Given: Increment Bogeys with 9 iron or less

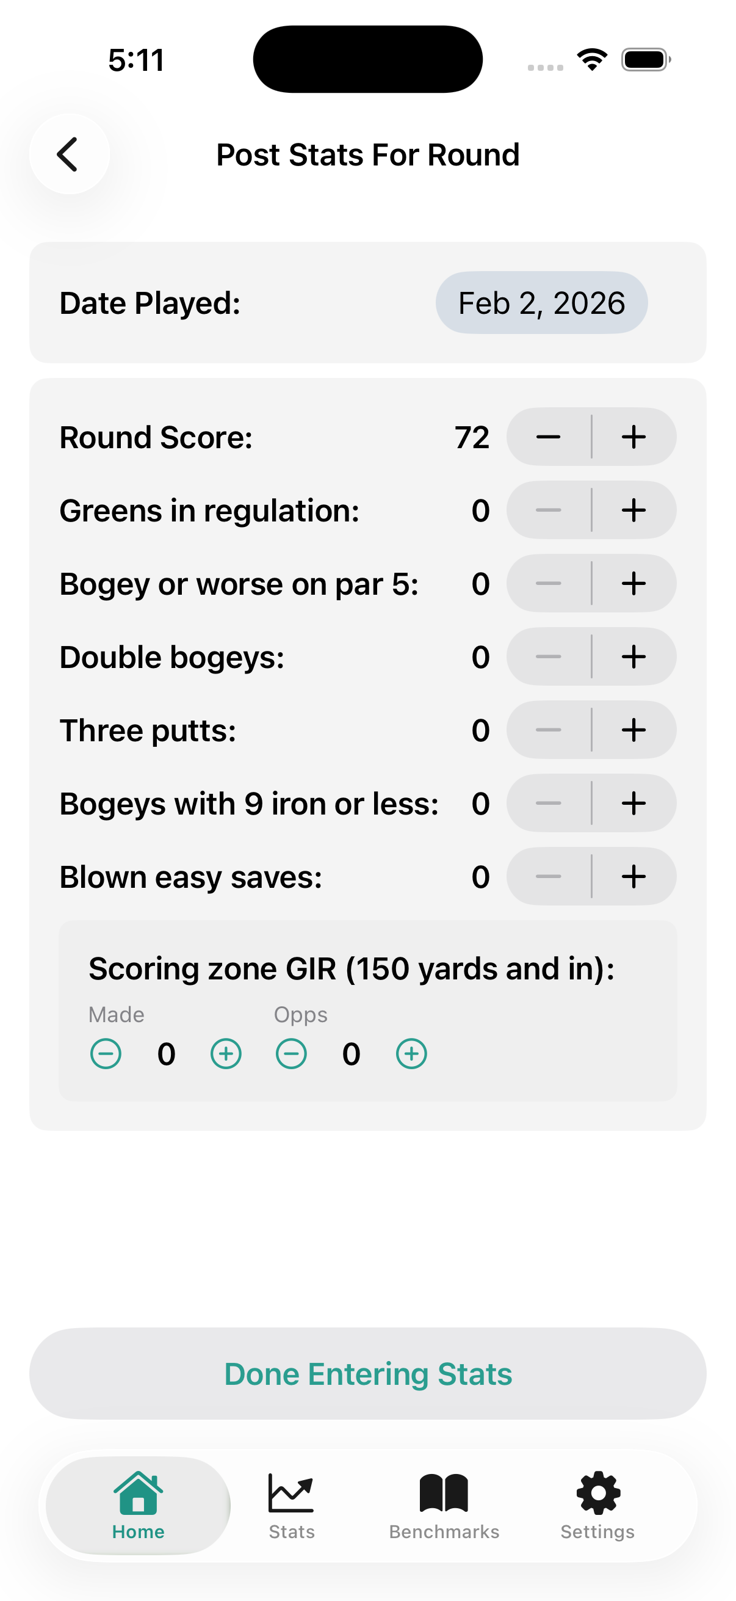Looking at the screenshot, I should 633,803.
